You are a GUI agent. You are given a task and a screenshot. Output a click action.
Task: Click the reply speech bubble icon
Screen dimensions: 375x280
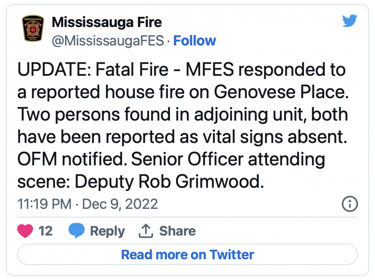(76, 231)
